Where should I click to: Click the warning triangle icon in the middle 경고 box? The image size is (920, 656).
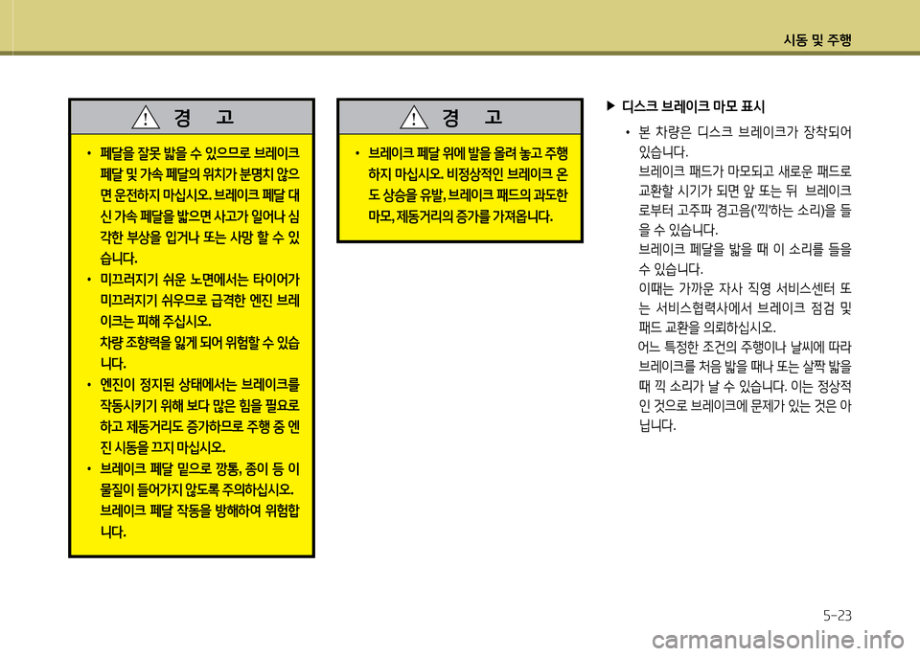tap(414, 117)
